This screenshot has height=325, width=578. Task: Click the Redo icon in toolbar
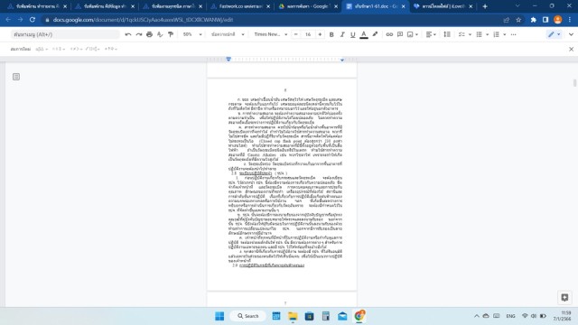pyautogui.click(x=138, y=34)
